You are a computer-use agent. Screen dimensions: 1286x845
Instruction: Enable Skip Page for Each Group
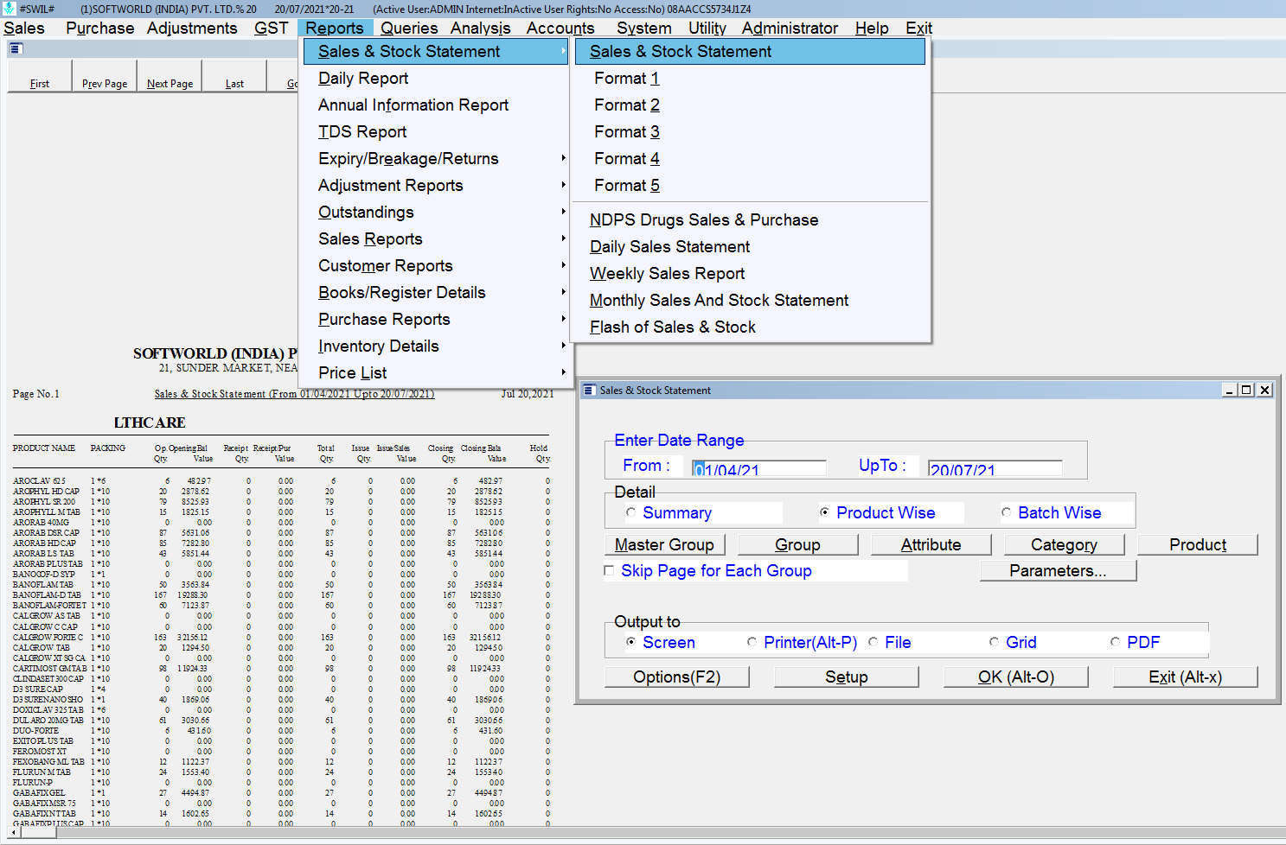coord(610,571)
